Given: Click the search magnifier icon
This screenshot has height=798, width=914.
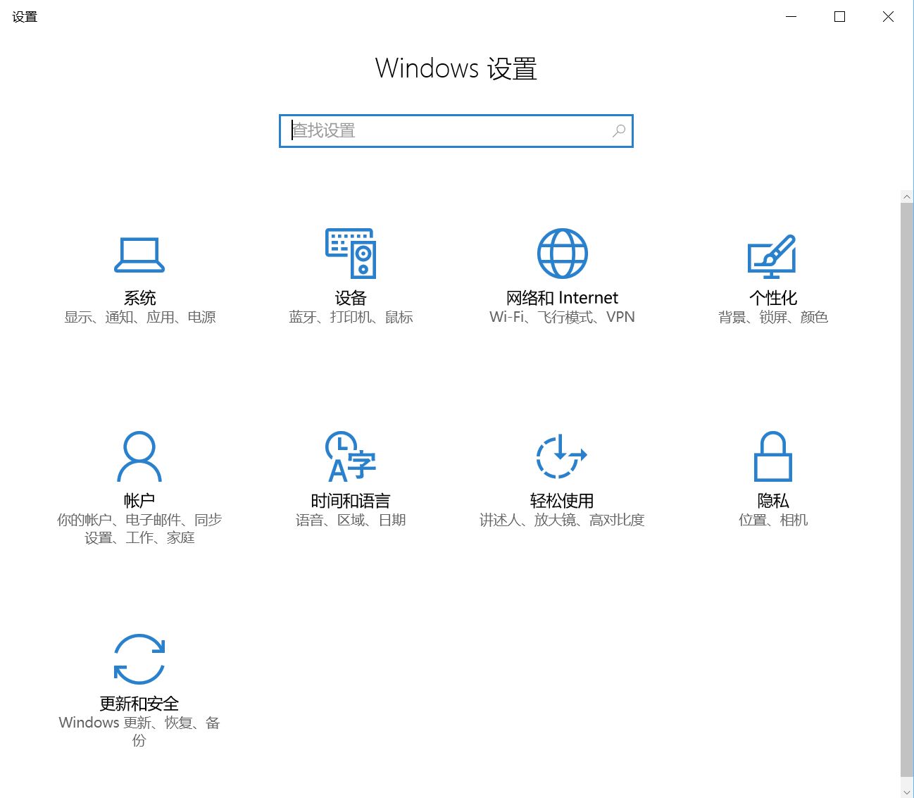Looking at the screenshot, I should point(619,131).
